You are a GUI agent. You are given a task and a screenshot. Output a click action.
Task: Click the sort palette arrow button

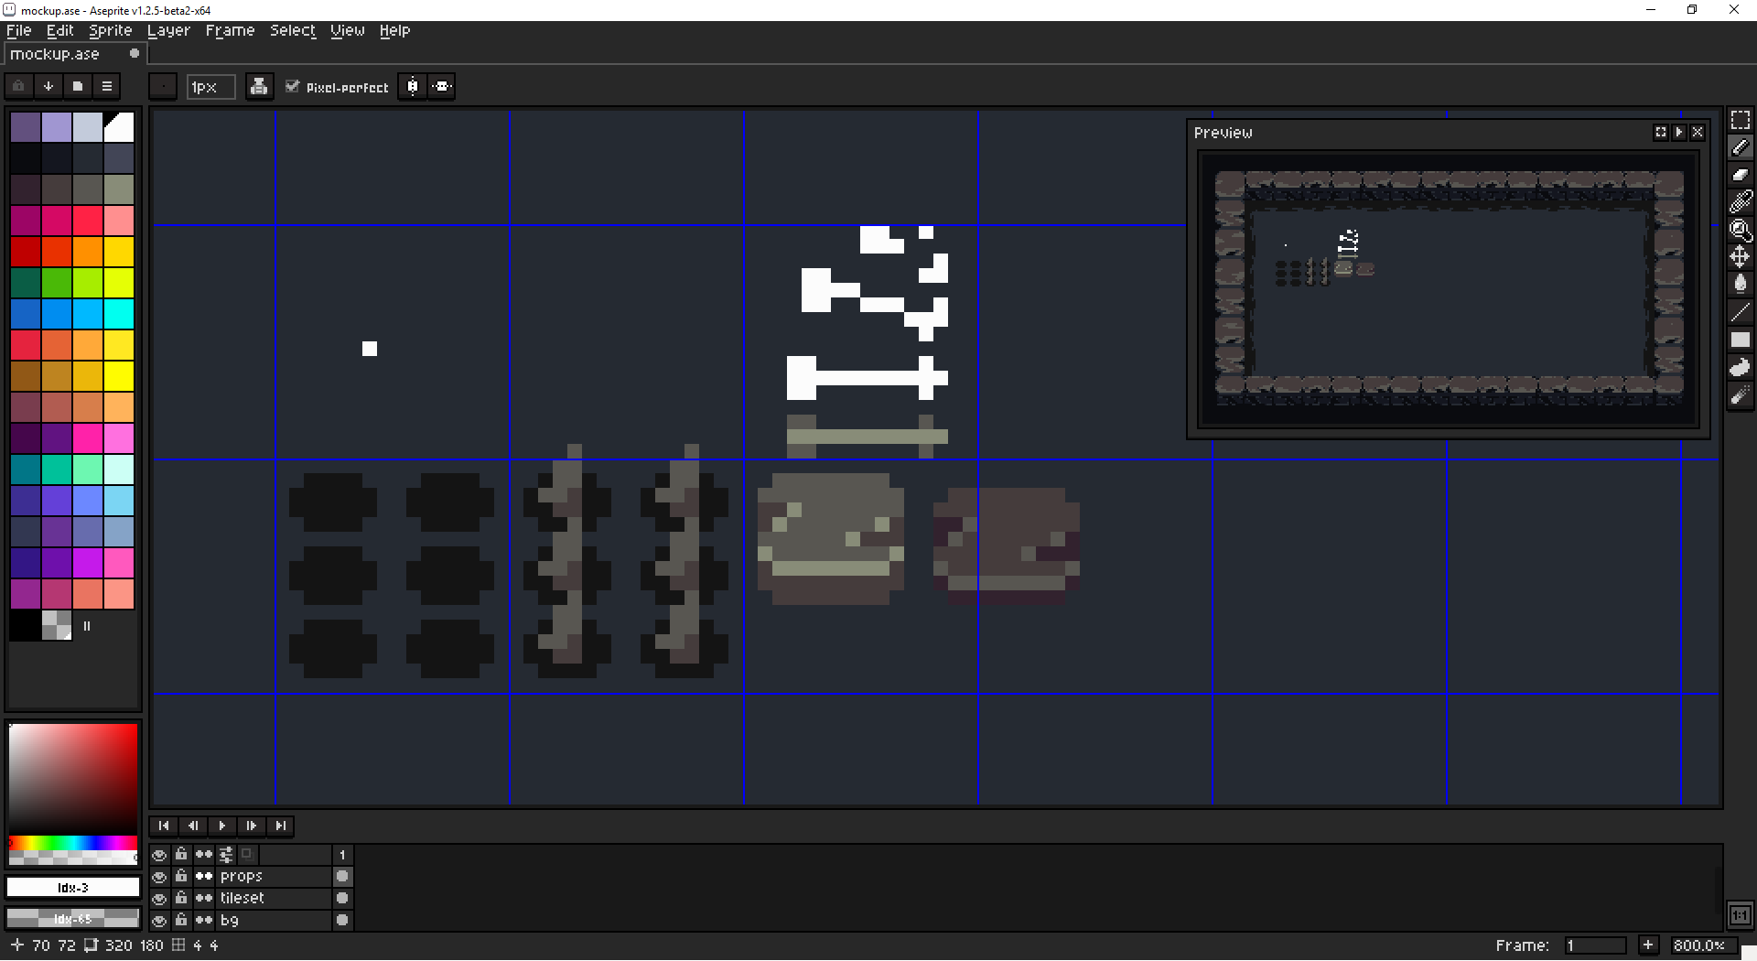[x=48, y=86]
